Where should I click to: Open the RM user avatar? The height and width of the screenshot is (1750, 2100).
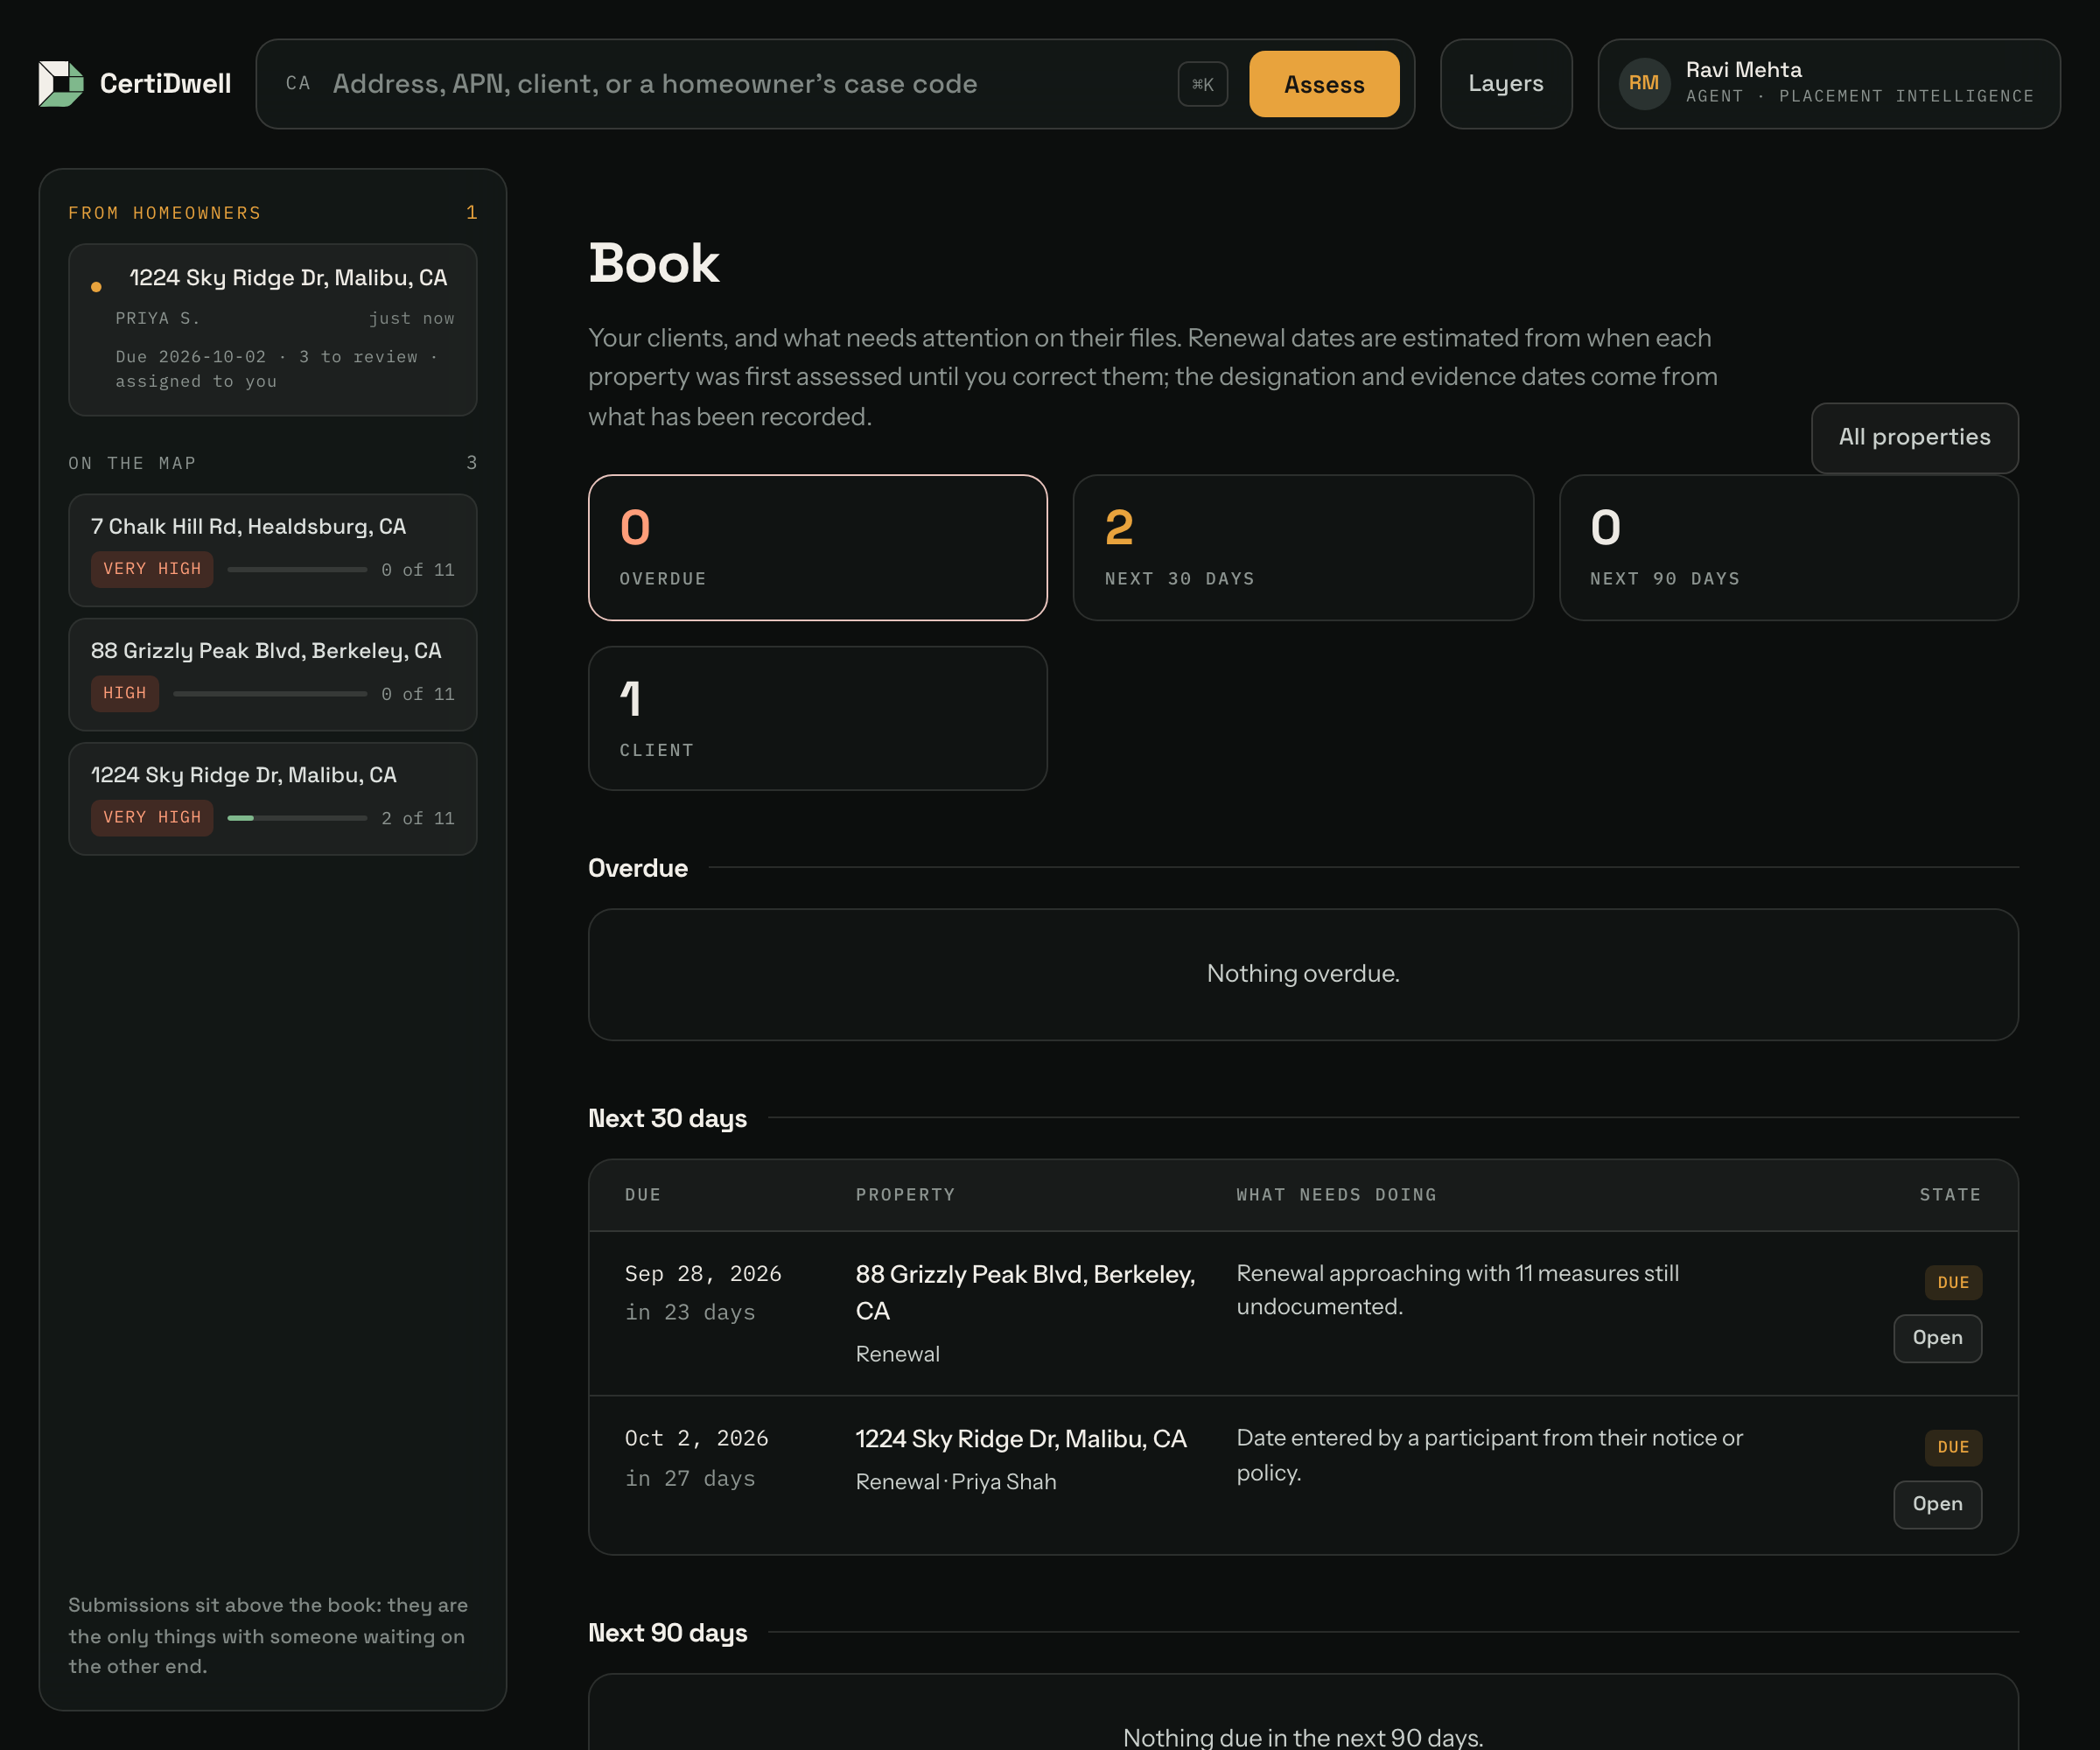coord(1644,83)
